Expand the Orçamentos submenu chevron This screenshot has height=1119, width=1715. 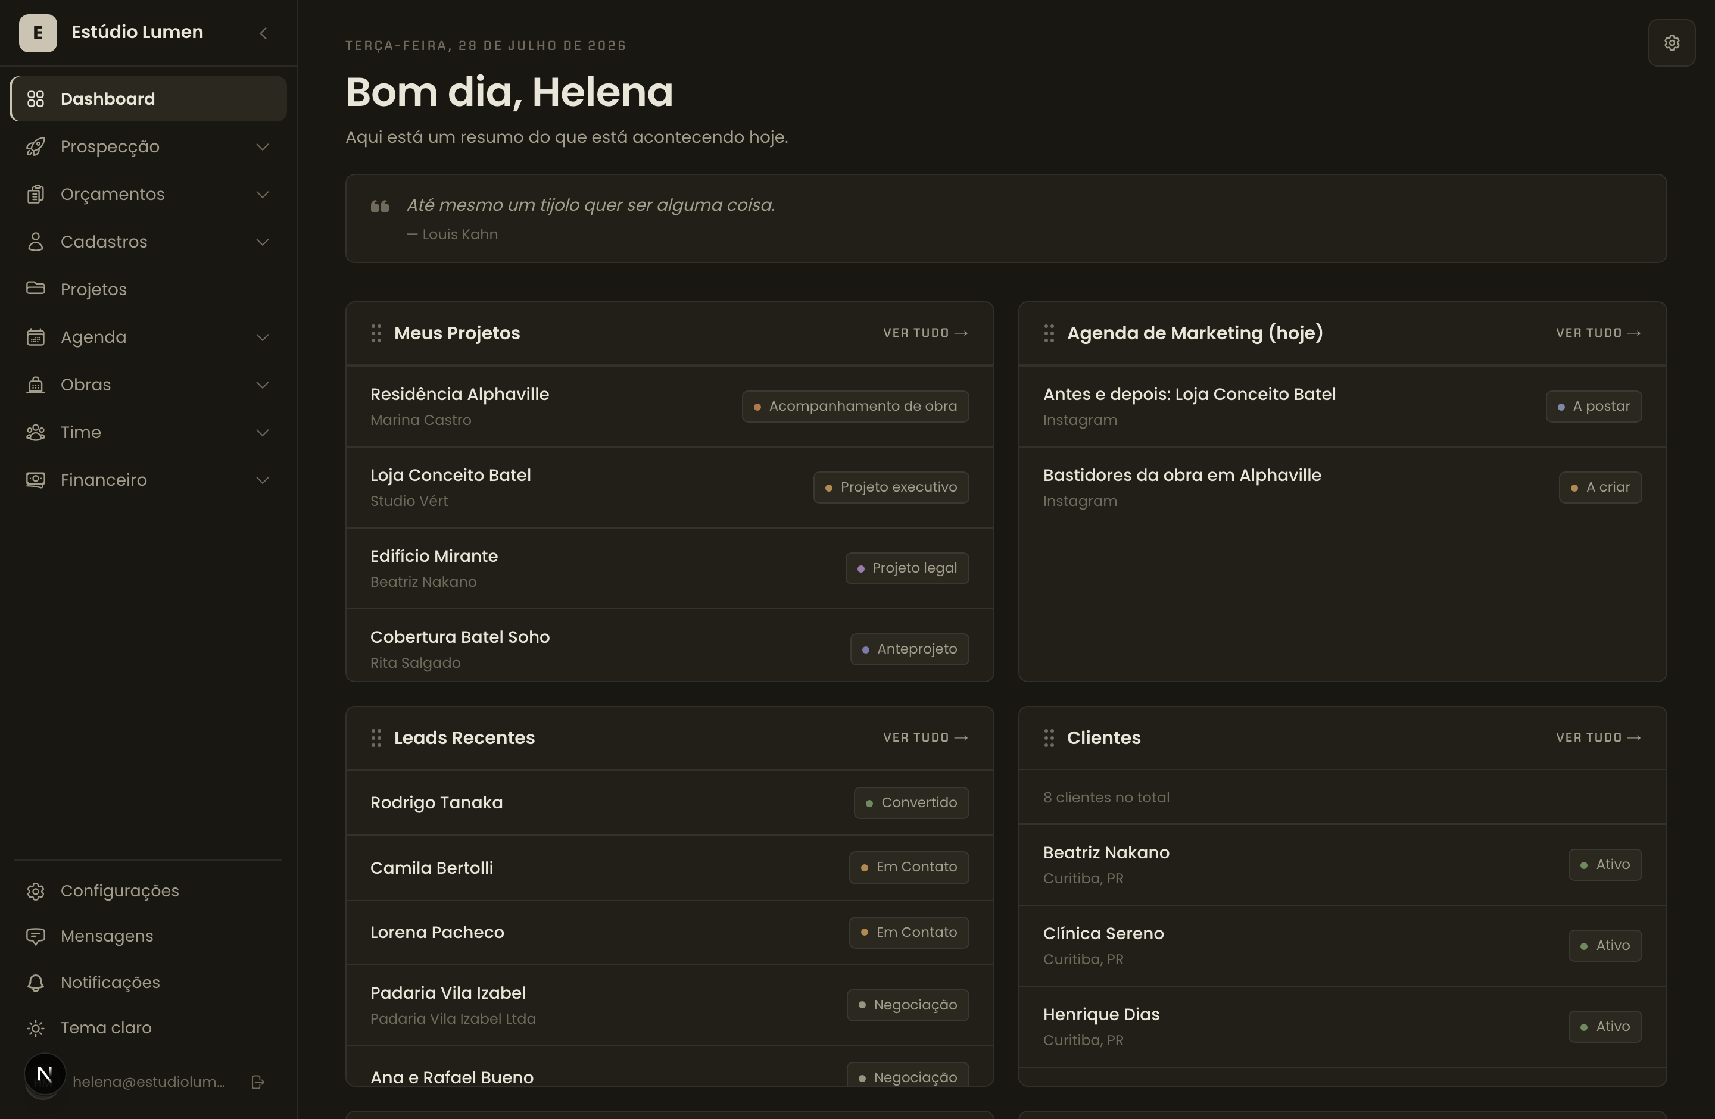[263, 195]
